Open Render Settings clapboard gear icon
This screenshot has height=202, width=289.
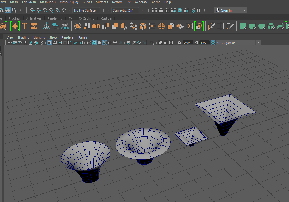point(173,10)
